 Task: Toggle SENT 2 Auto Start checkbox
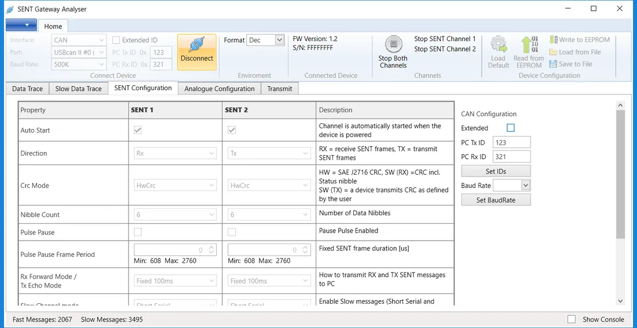[x=232, y=130]
